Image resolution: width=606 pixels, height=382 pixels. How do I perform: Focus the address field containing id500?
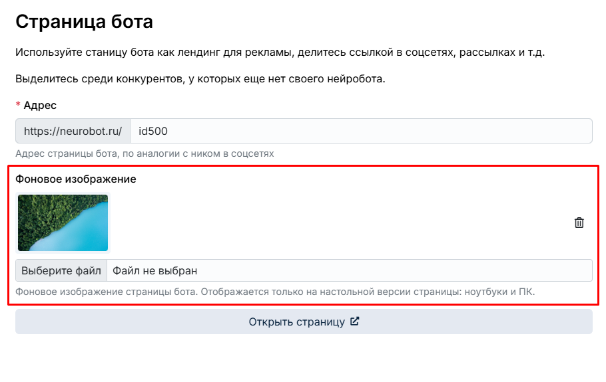coord(361,131)
